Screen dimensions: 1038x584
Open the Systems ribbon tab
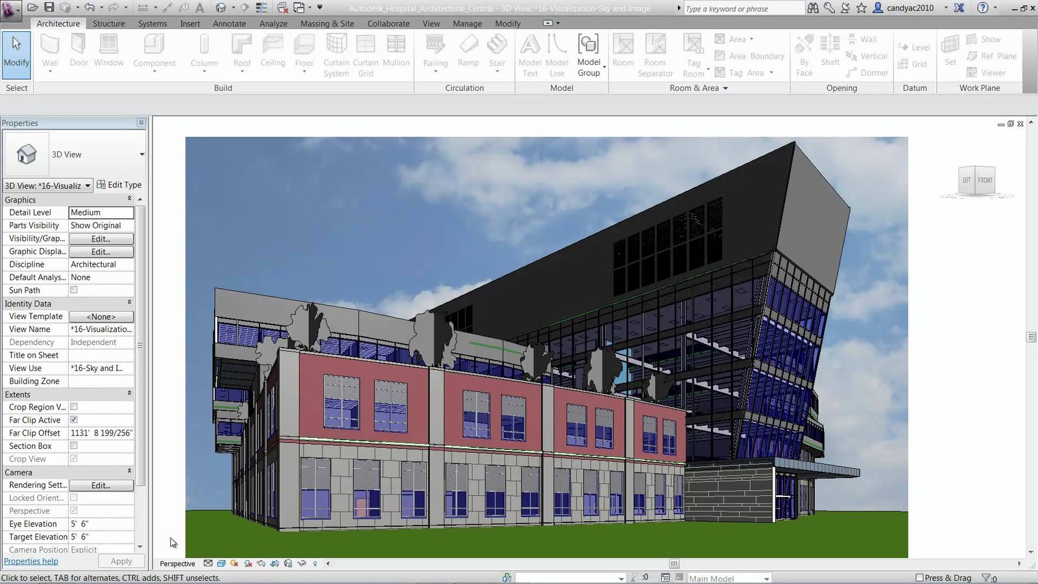click(152, 23)
